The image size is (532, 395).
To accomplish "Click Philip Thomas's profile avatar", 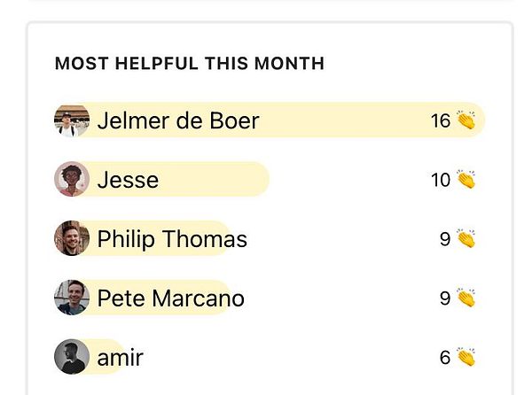I will tap(72, 239).
